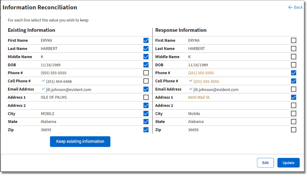Check Existing Cell Phone (251) 454-6468 checkbox
The height and width of the screenshot is (175, 307).
pos(146,81)
